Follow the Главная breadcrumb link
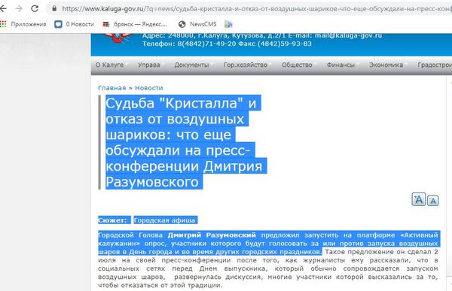The image size is (452, 291). [x=112, y=88]
